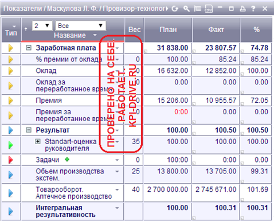Open Название column header menu arrow

(95, 35)
